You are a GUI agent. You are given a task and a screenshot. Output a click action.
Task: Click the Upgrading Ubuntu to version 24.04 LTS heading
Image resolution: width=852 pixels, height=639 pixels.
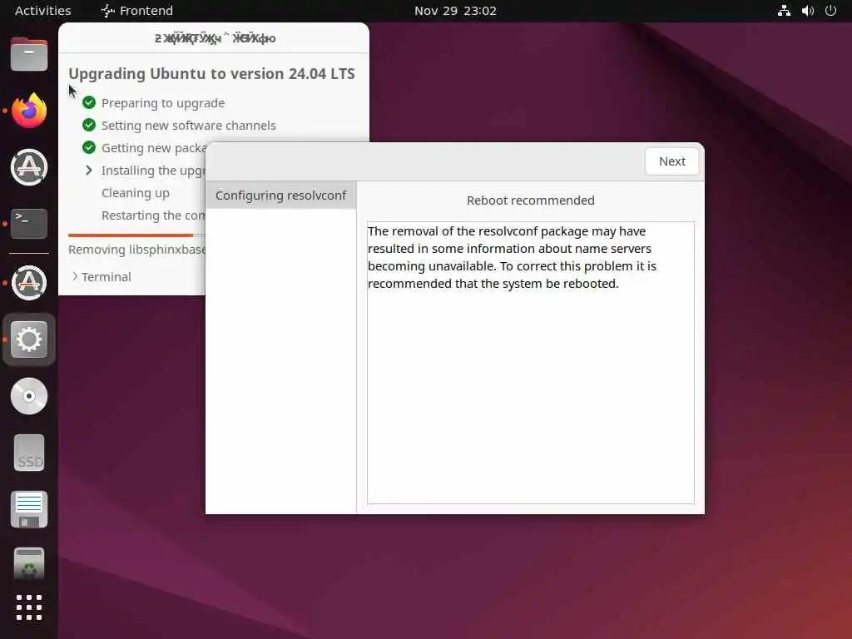[211, 73]
